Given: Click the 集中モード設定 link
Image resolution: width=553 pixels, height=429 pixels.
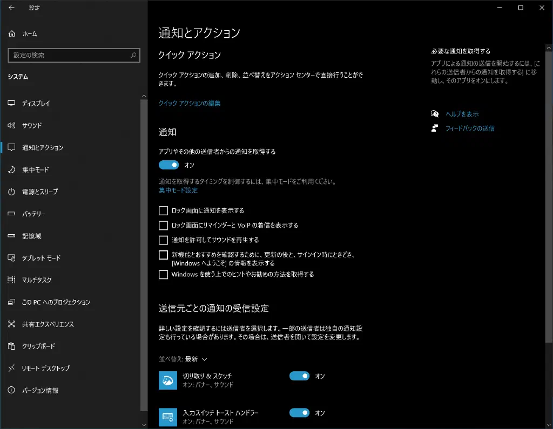Looking at the screenshot, I should point(178,190).
